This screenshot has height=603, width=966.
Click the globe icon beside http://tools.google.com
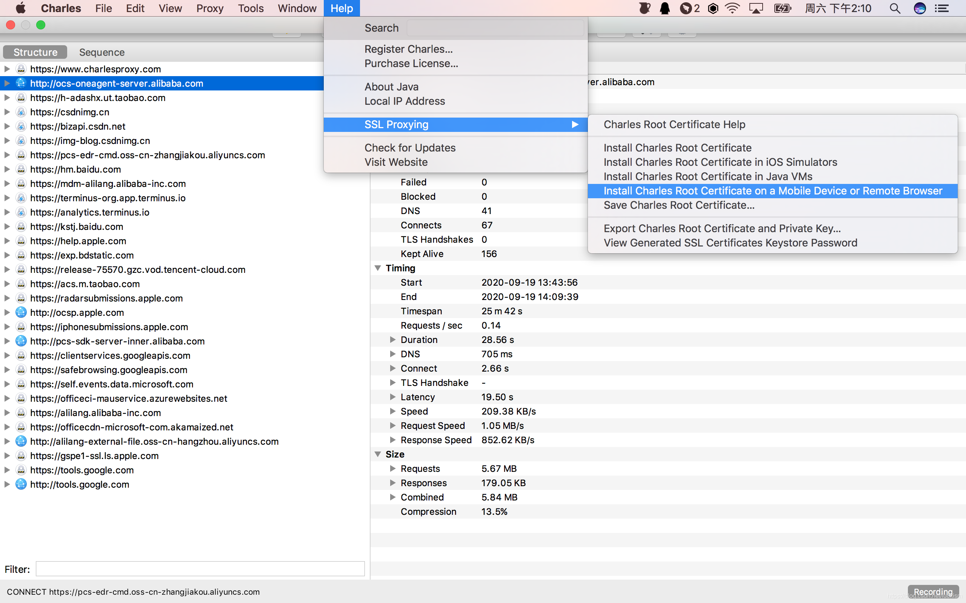point(21,484)
